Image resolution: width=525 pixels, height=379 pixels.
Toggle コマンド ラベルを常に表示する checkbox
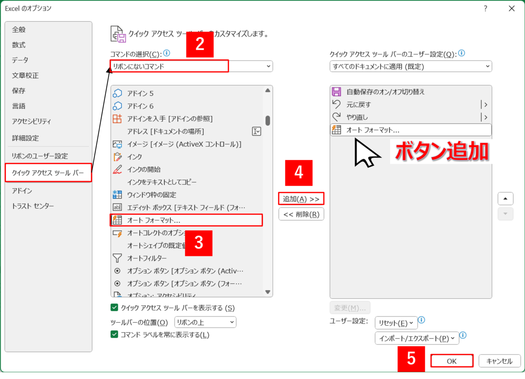pos(114,335)
